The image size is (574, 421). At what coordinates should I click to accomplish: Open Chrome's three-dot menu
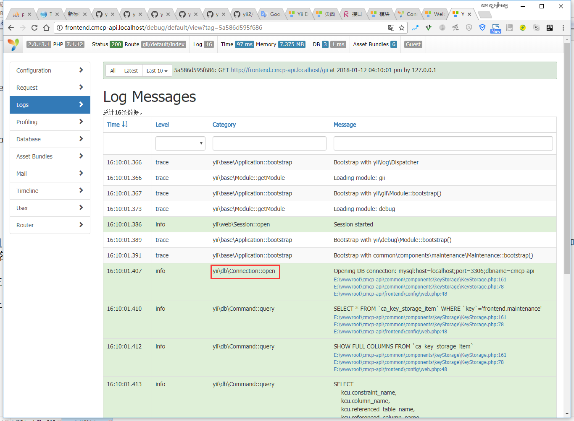(563, 28)
